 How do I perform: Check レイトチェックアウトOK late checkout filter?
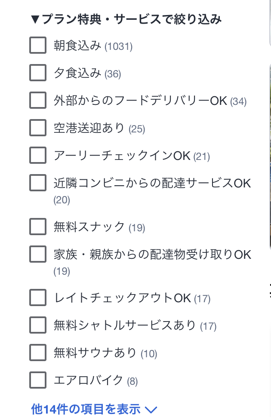point(38,297)
